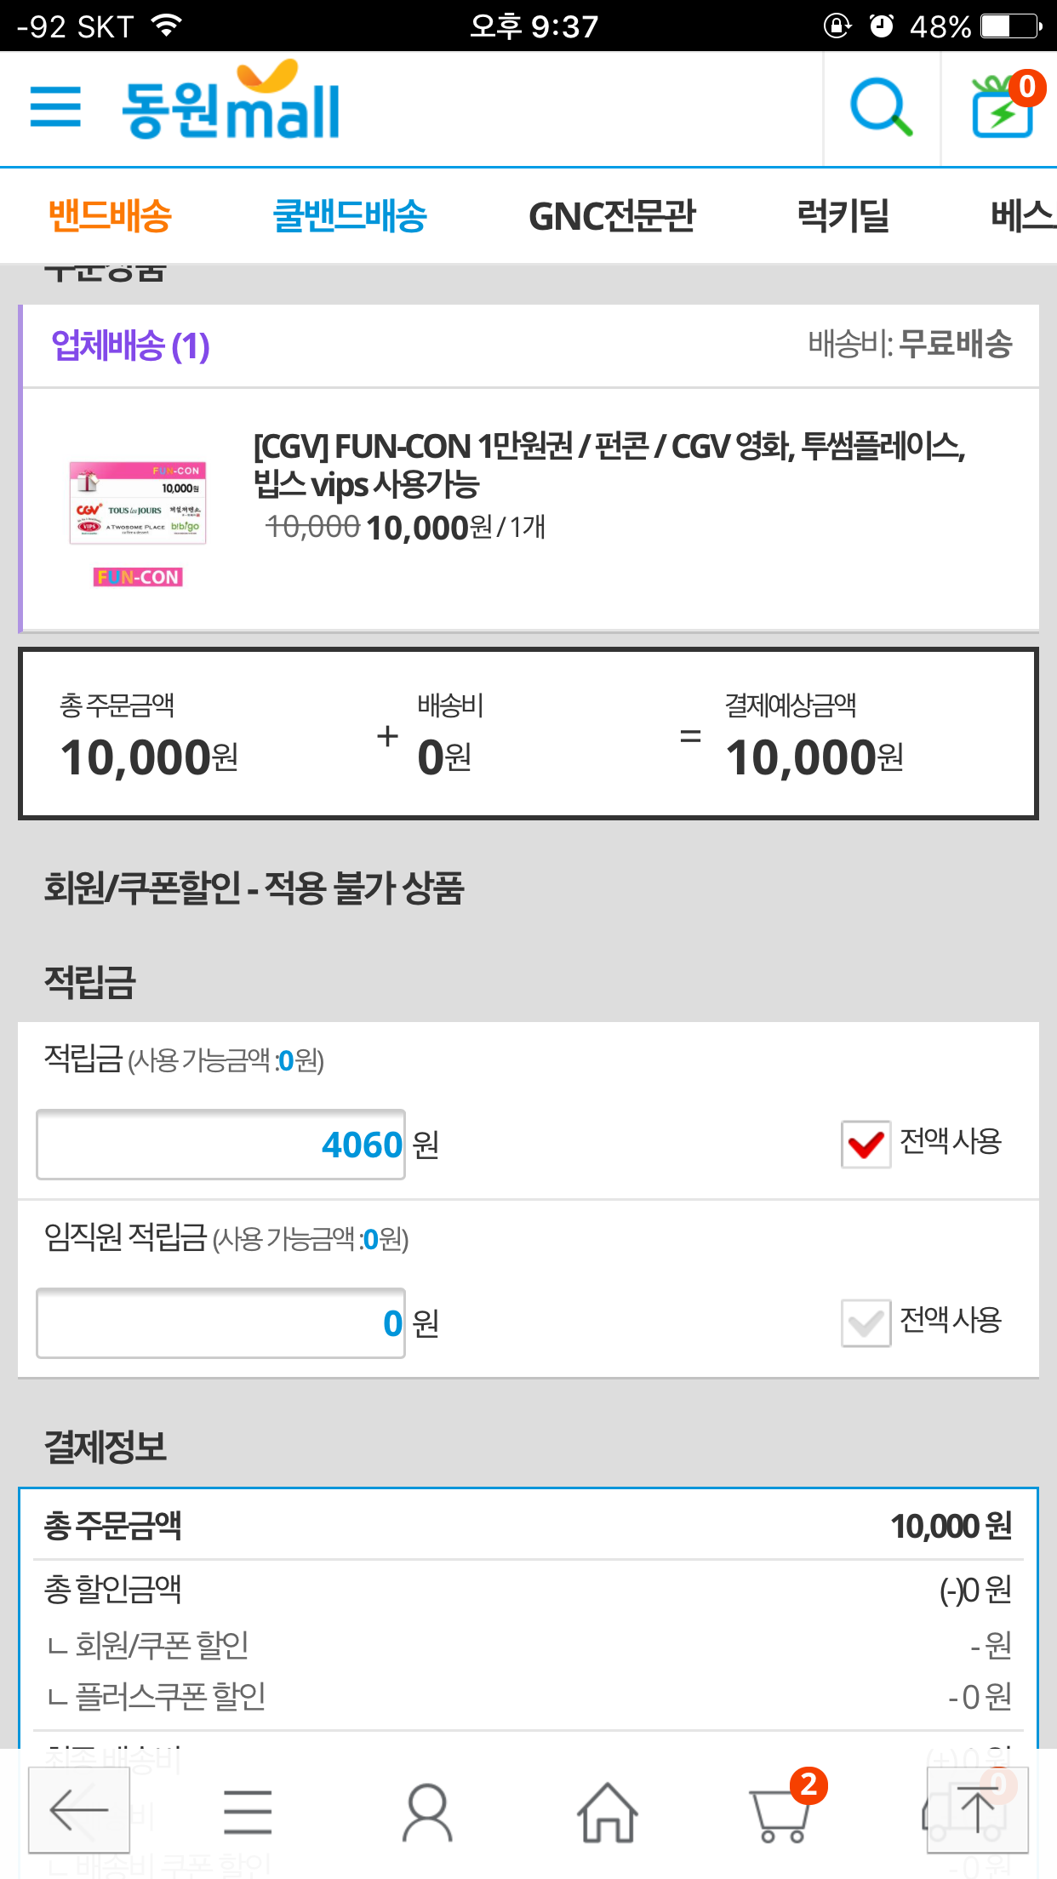Viewport: 1057px width, 1879px height.
Task: Focus the 임직원 적립금 amount field
Action: pyautogui.click(x=220, y=1323)
